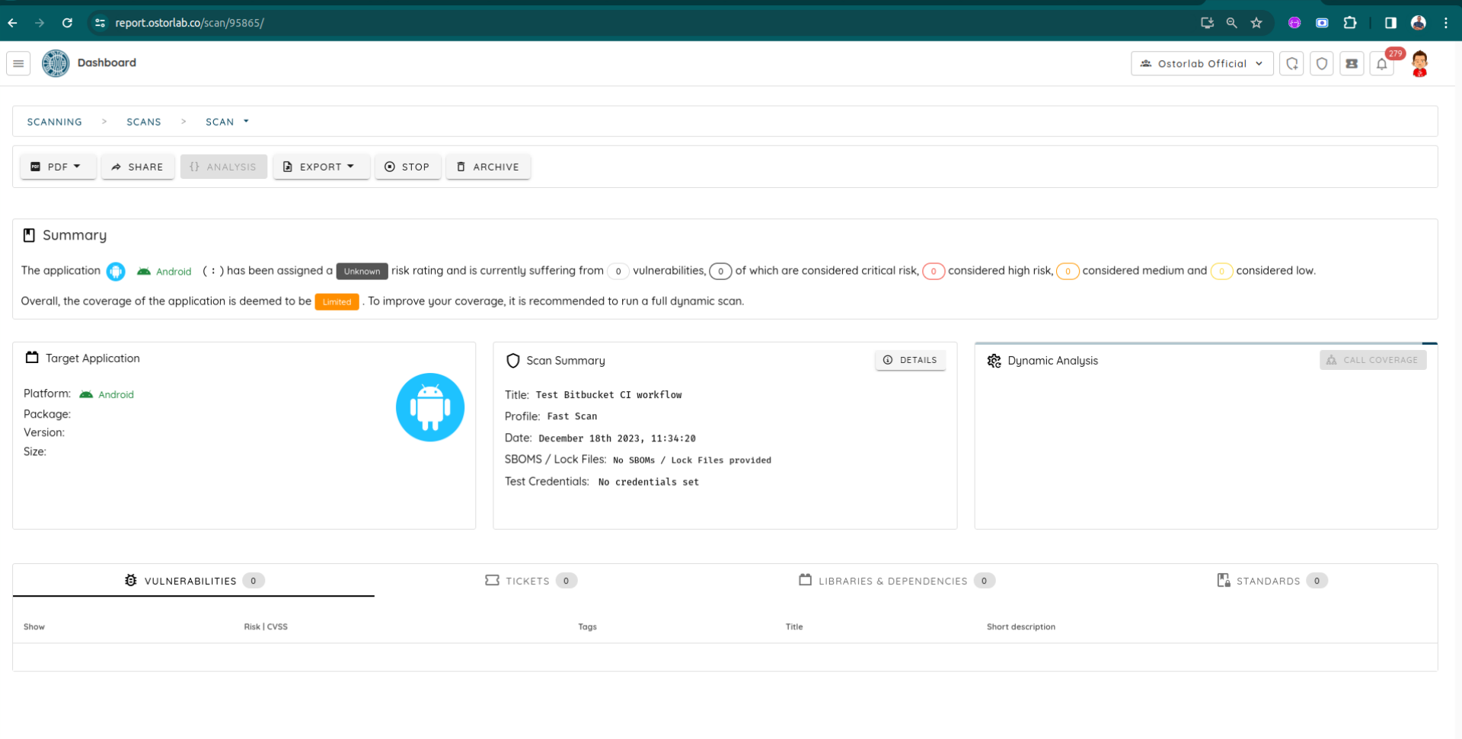The image size is (1462, 739).
Task: Bookmark page with star icon
Action: pos(1256,23)
